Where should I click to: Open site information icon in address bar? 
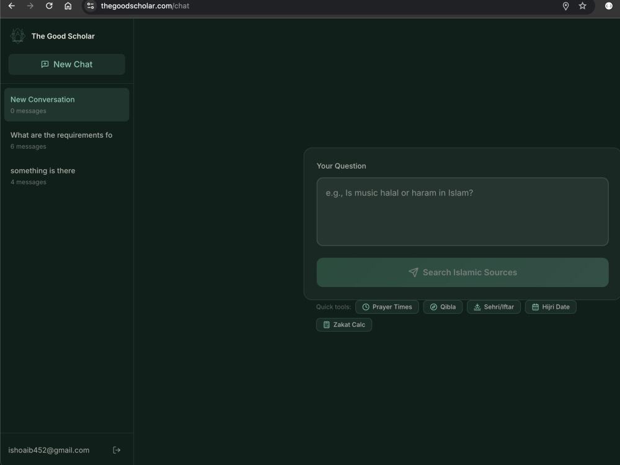pos(91,6)
